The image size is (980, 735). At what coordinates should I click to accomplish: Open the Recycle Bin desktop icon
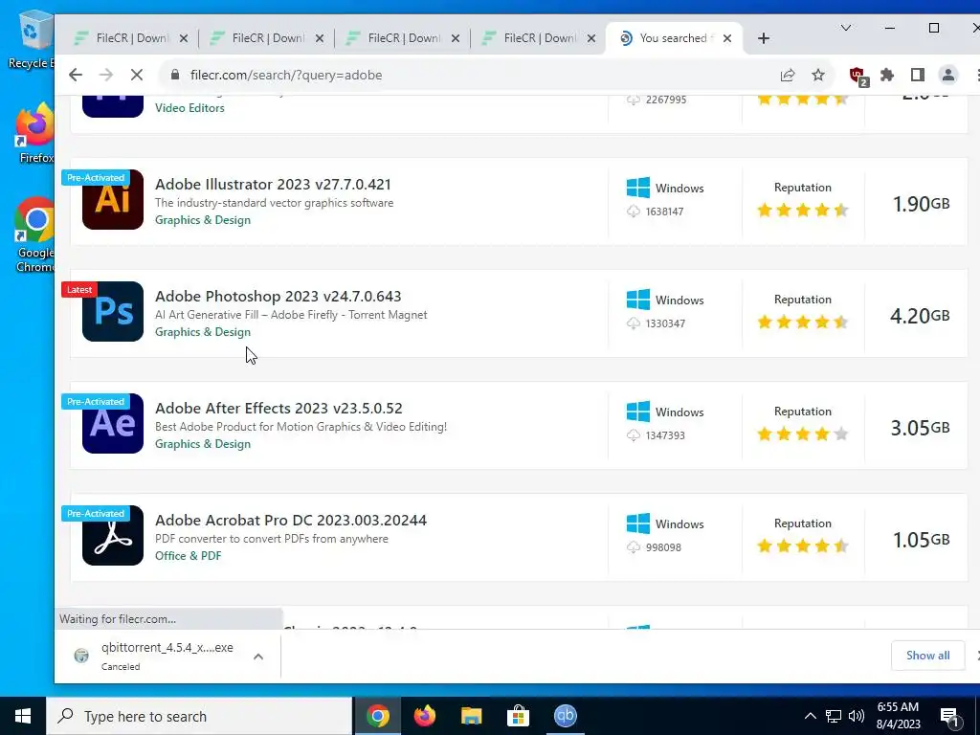pos(32,38)
